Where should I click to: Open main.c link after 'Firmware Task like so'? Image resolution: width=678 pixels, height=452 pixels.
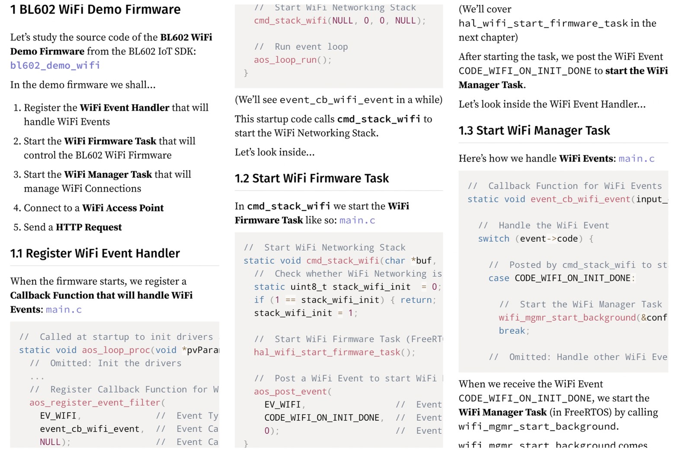tap(357, 220)
